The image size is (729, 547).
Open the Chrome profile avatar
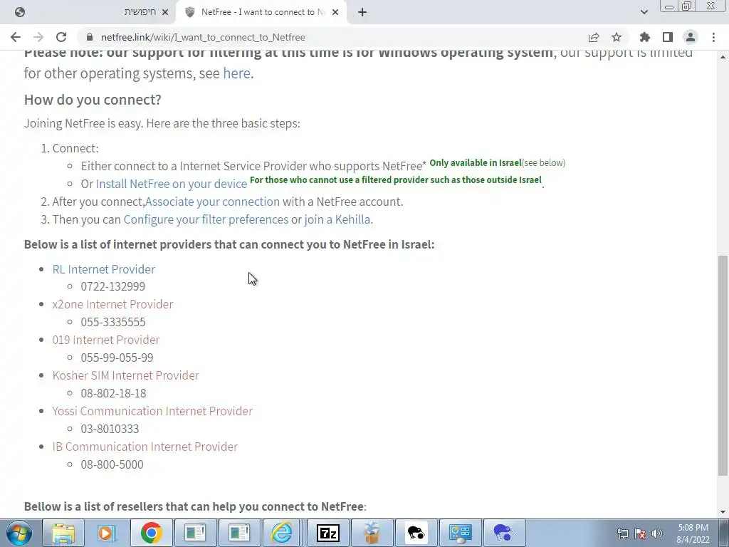point(691,37)
